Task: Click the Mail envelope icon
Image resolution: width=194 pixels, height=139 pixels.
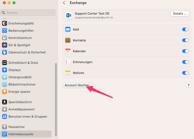Action: pyautogui.click(x=68, y=29)
